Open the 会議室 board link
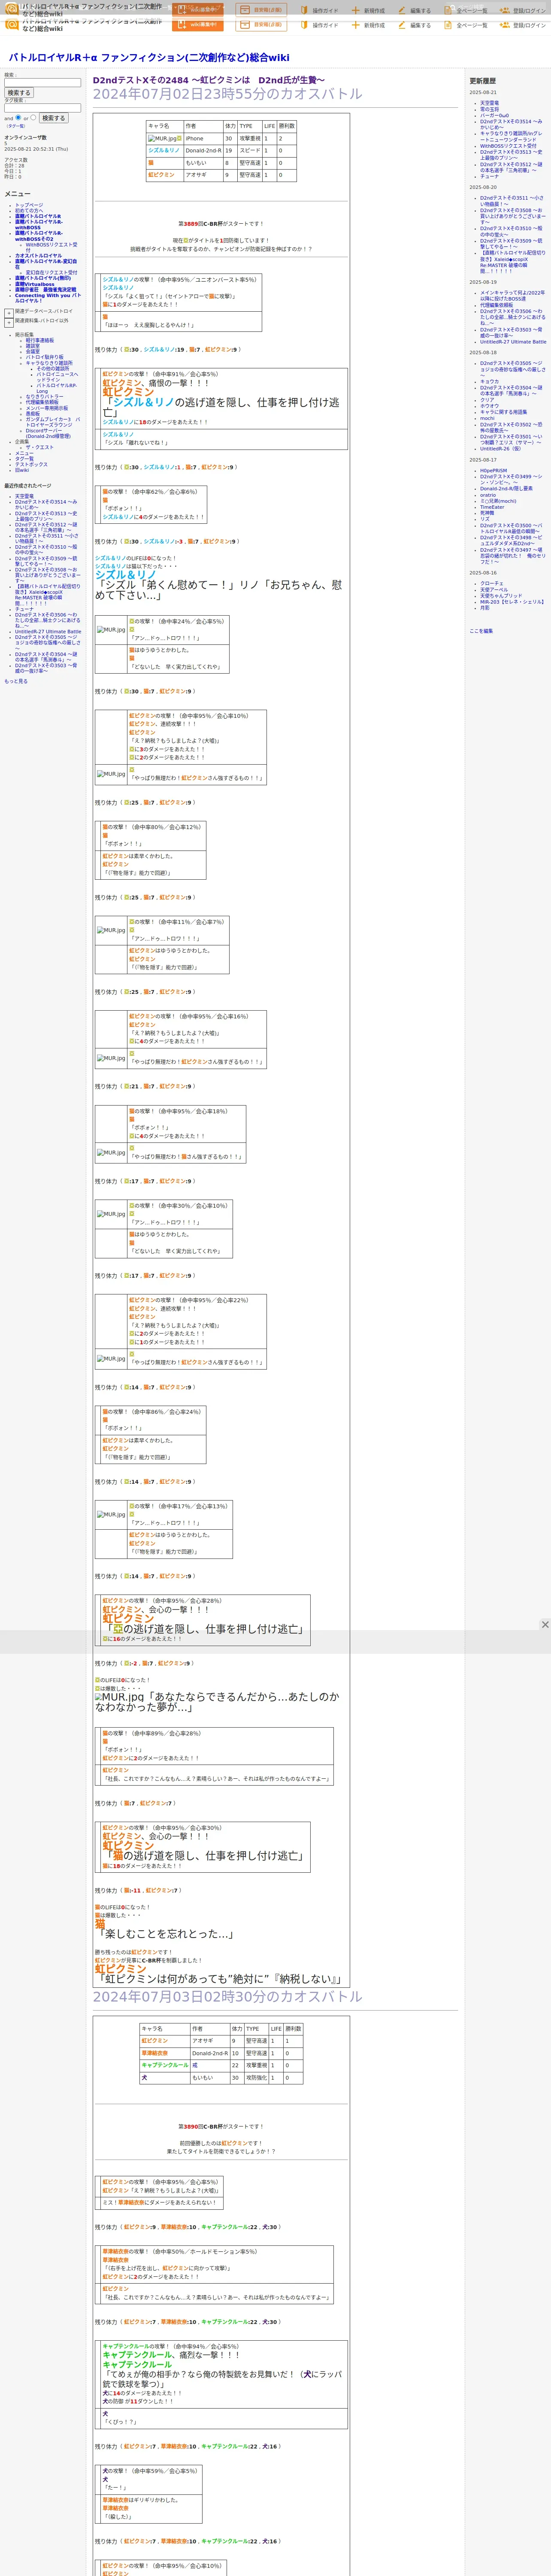The image size is (551, 2576). click(x=33, y=352)
